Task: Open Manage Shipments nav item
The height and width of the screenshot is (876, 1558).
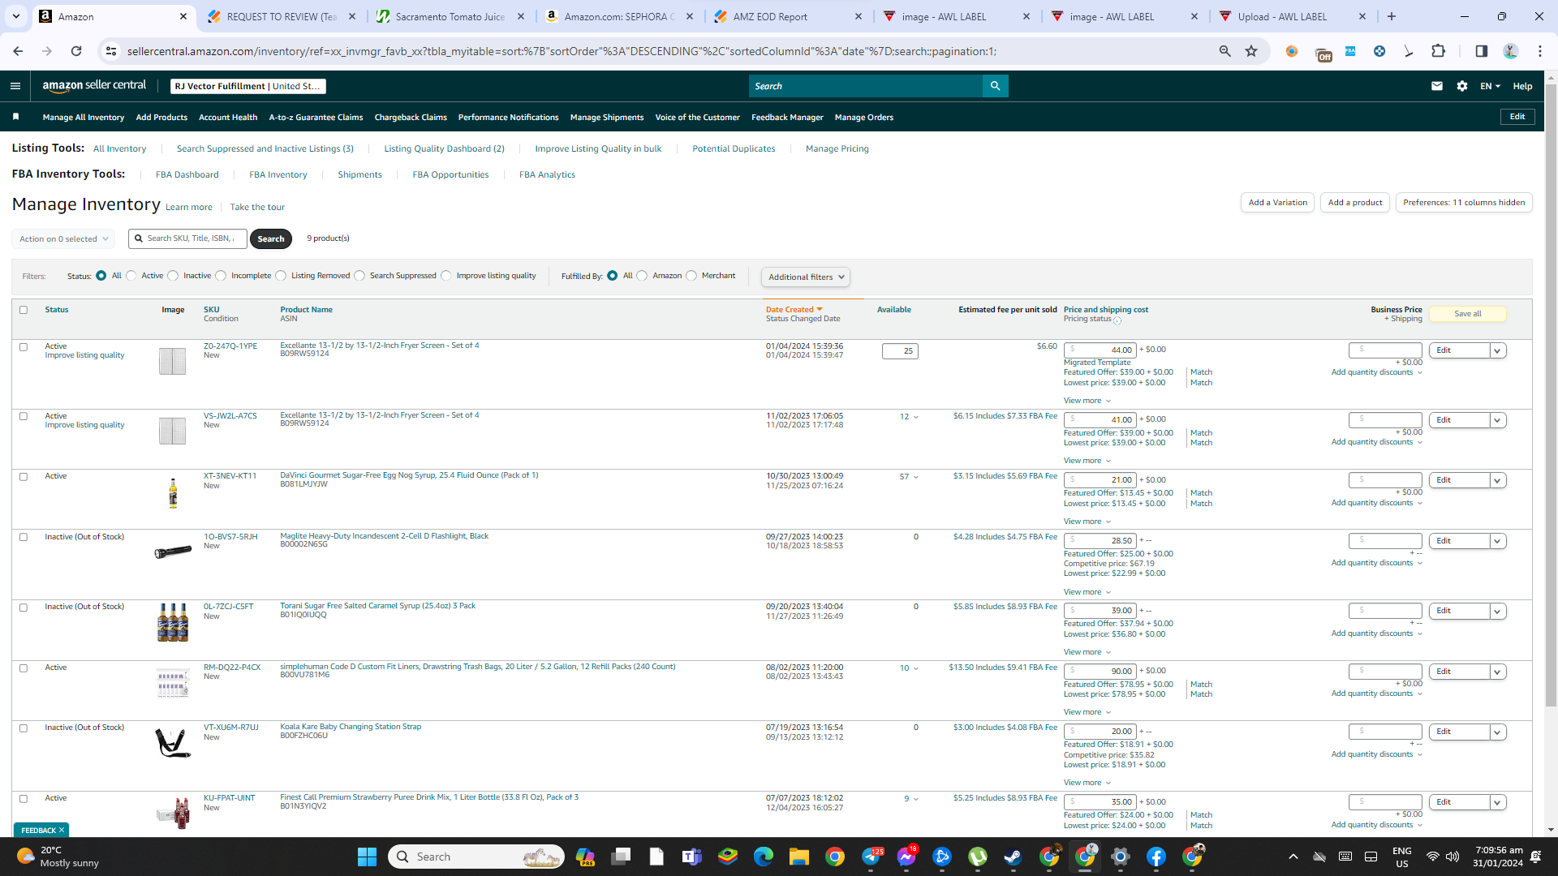Action: pos(607,117)
